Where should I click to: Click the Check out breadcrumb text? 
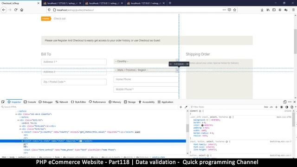[x=60, y=19]
